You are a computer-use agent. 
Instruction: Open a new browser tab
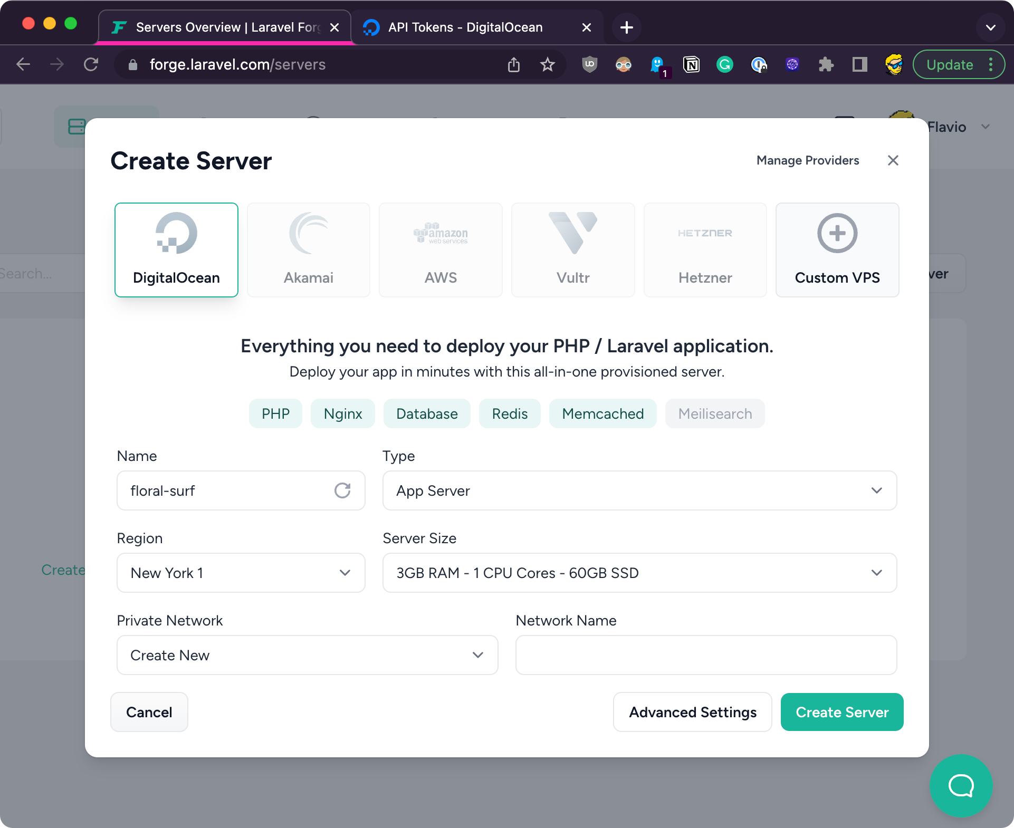[x=626, y=27]
